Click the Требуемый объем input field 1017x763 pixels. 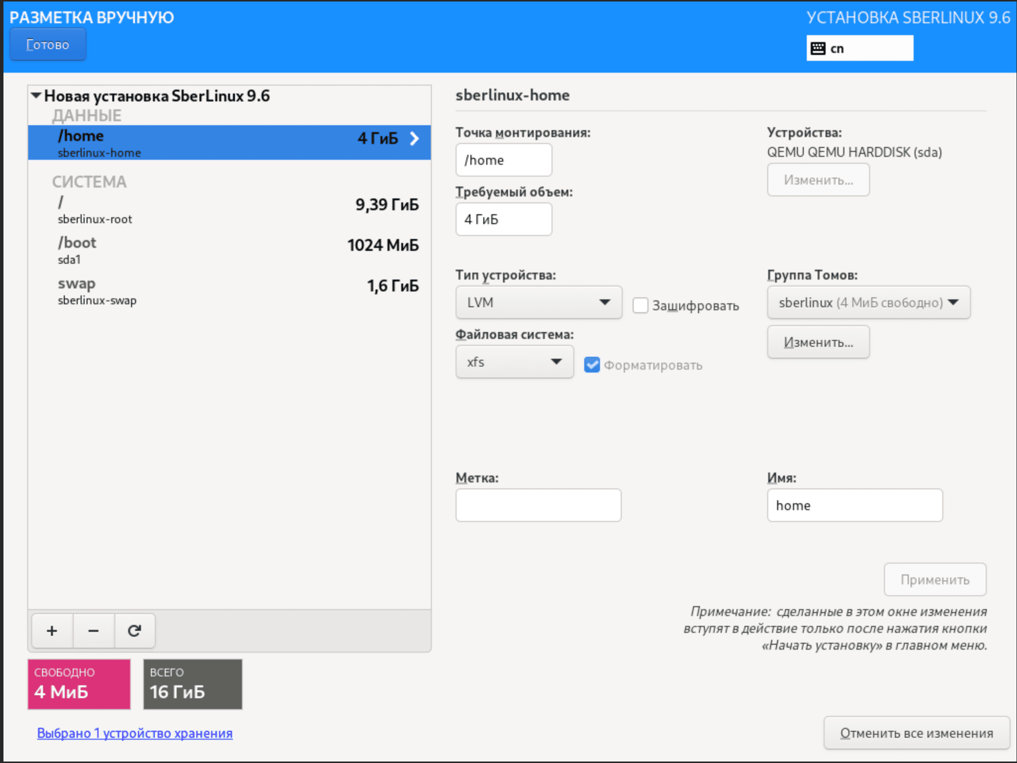tap(504, 219)
